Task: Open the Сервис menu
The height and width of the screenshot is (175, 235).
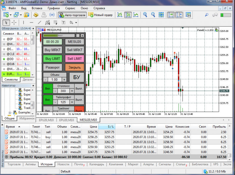Action: pos(70,8)
